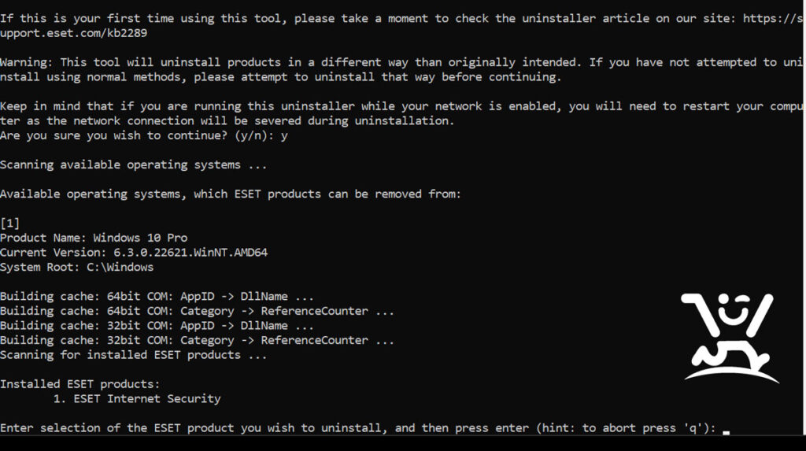The height and width of the screenshot is (451, 806).
Task: Click the white cheering figure logo watermark
Action: click(730, 338)
